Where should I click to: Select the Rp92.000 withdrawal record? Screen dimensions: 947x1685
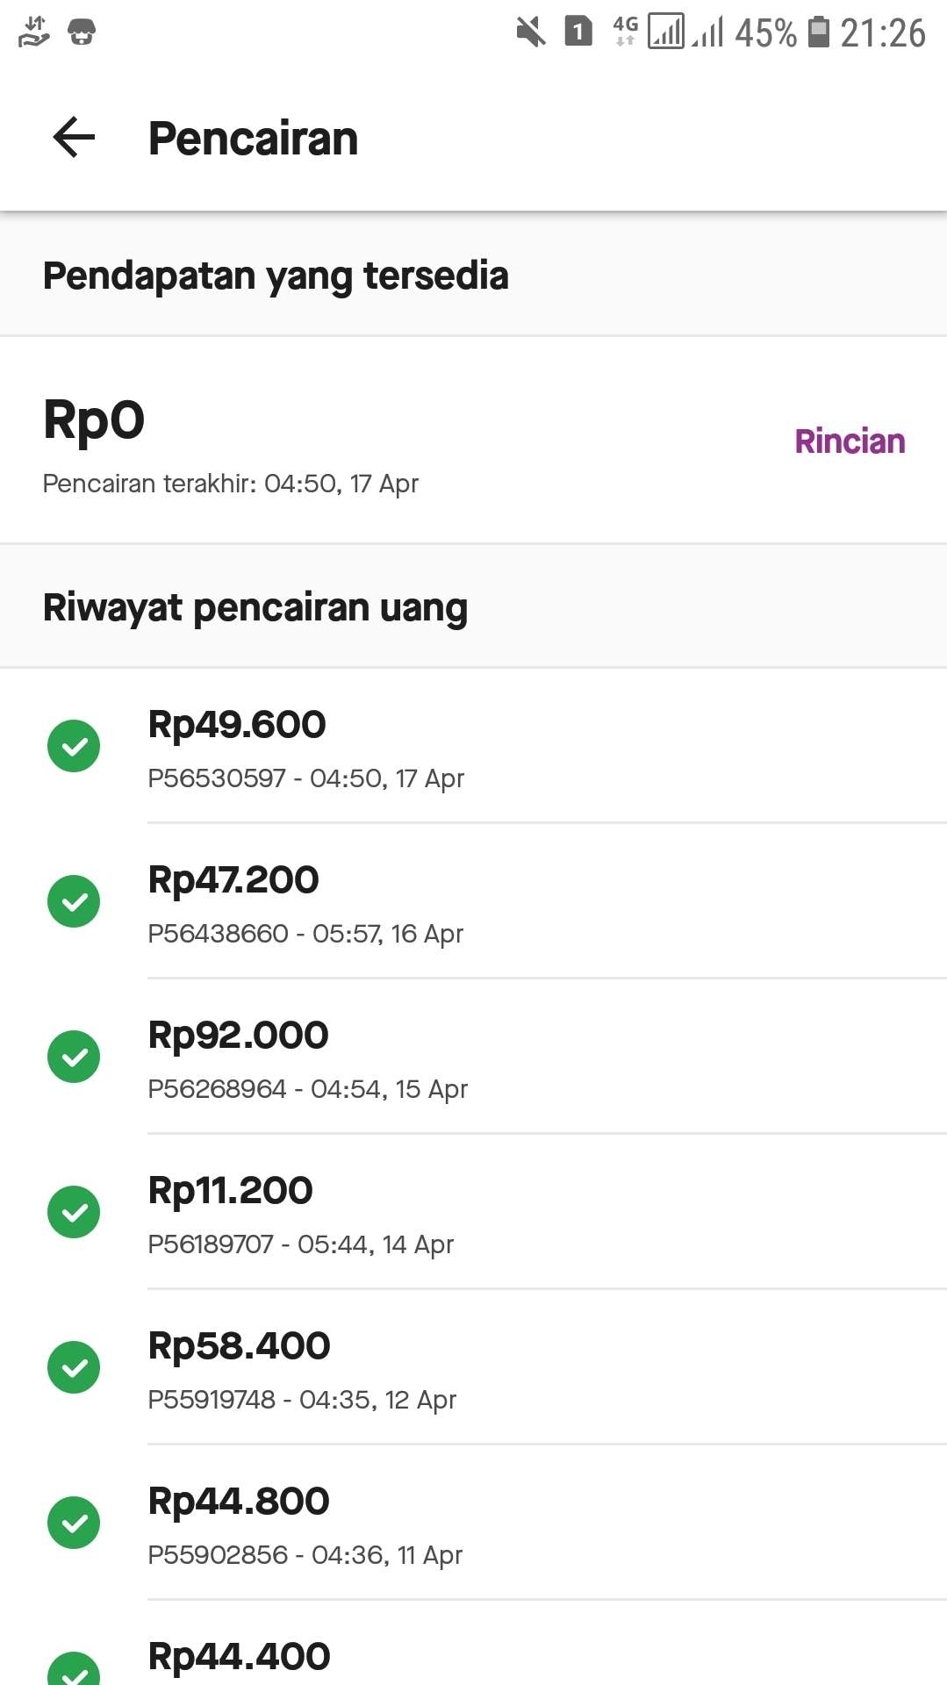click(474, 1057)
